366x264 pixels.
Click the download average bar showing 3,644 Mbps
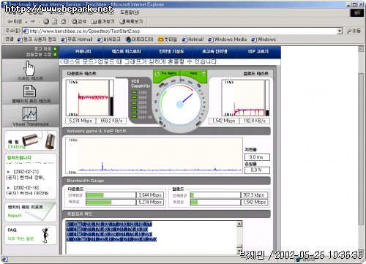(x=111, y=195)
